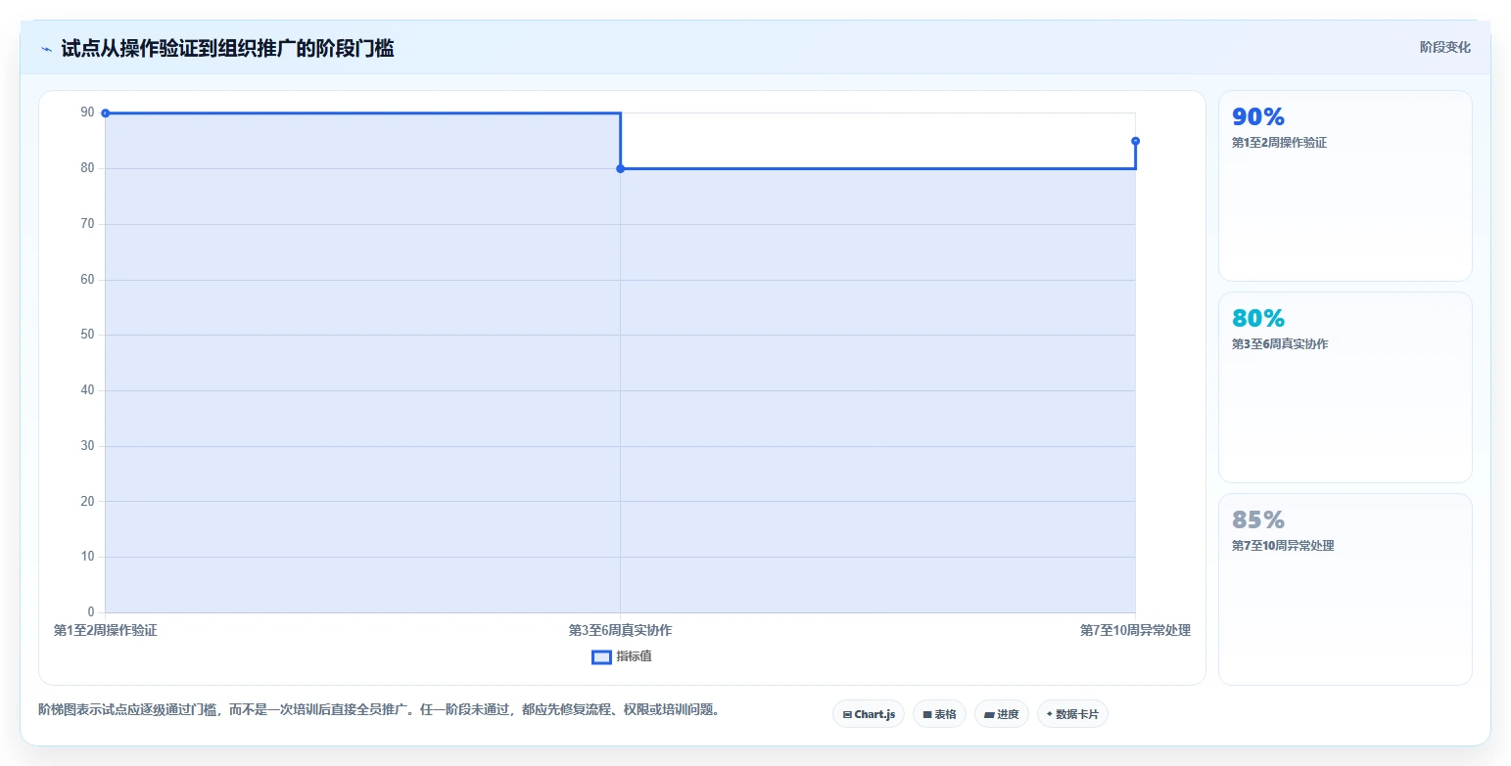Click the lightning icon beside the title
This screenshot has width=1511, height=766.
point(46,49)
